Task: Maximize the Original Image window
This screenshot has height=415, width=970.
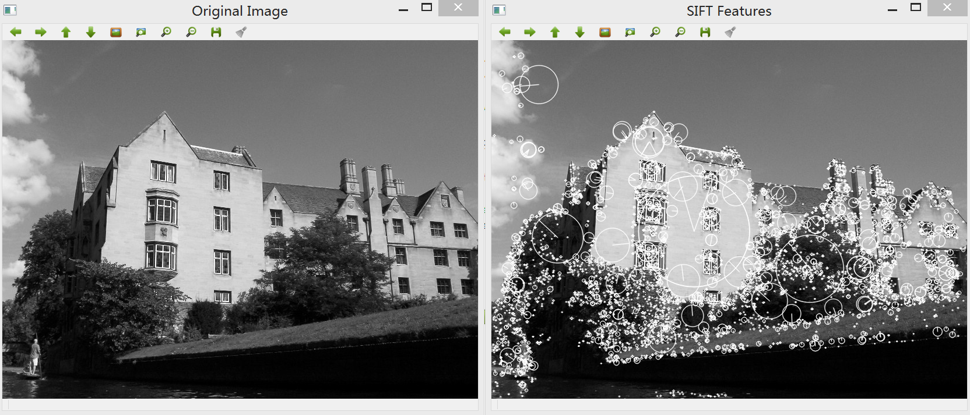Action: (427, 8)
